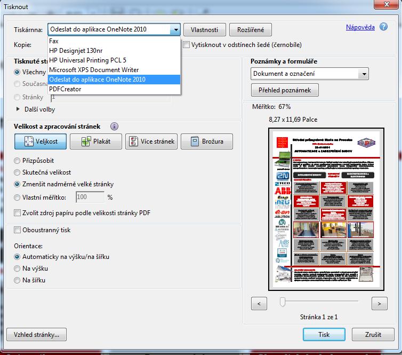Click the Tisk print button

pyautogui.click(x=324, y=335)
